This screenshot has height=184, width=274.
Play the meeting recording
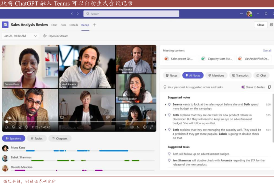(7, 127)
